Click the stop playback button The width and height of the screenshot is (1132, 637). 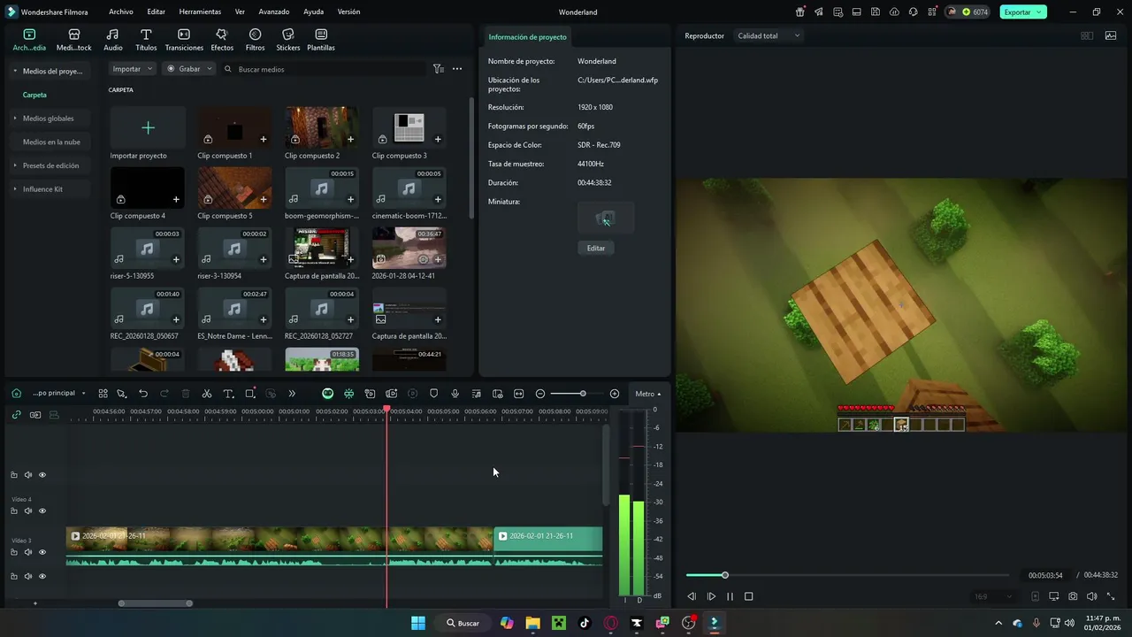[748, 596]
